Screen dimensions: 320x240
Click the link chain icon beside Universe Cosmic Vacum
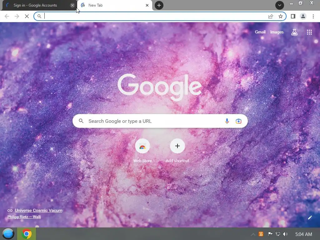pos(10,211)
